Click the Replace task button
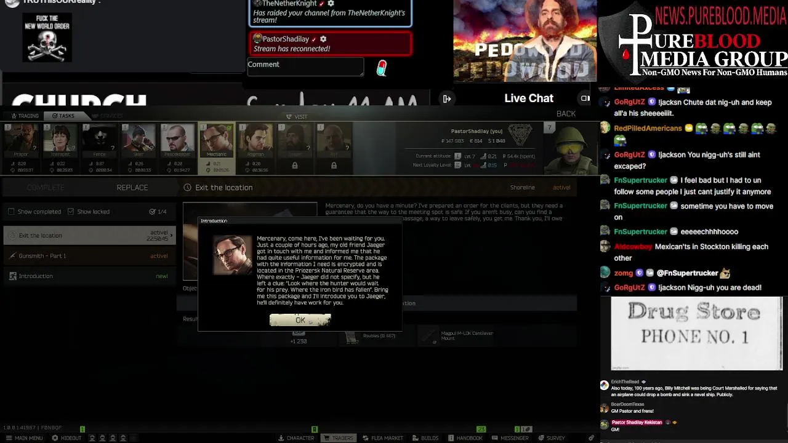Screen dimensions: 788x443 (x=132, y=188)
